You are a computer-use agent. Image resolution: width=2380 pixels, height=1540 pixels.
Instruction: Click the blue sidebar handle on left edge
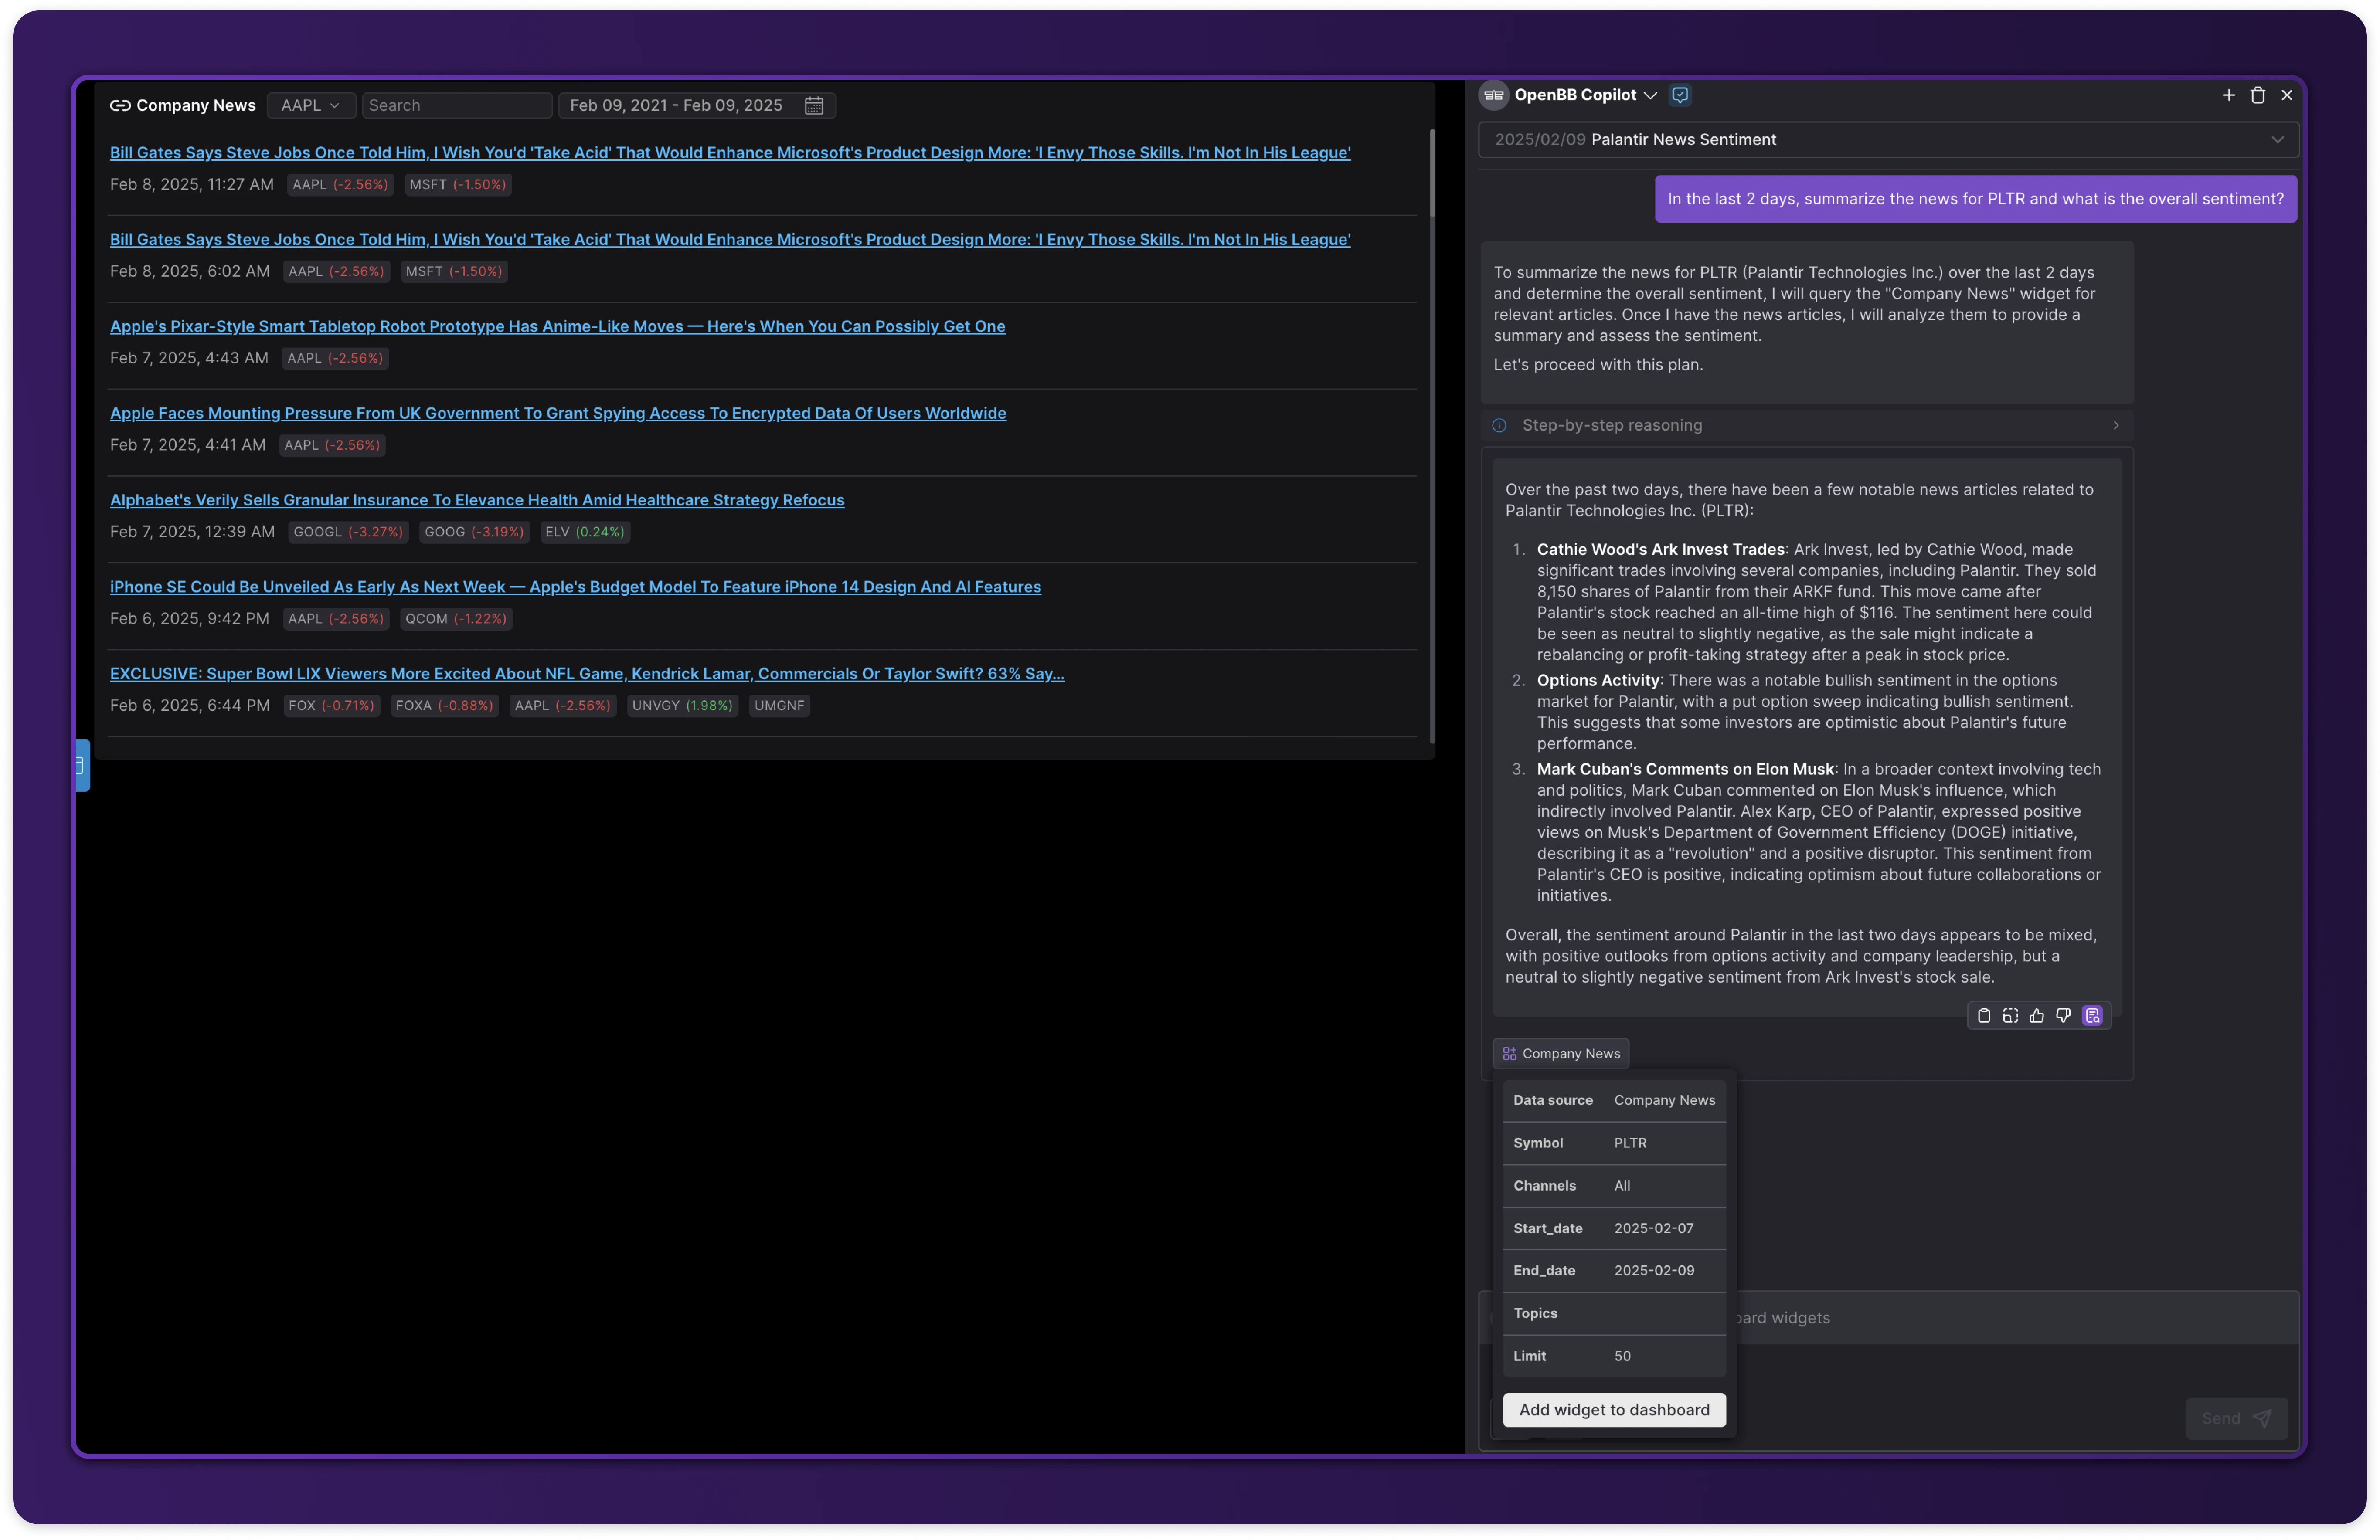(x=82, y=766)
